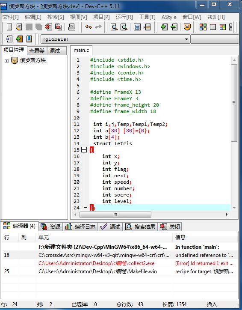Viewport: 242px width, 310px height.
Task: Click the 关闭 bottom panel tab
Action: point(170,227)
